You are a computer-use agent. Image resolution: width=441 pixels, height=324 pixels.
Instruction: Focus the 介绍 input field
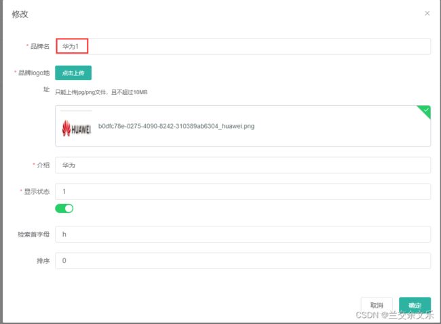coord(243,165)
